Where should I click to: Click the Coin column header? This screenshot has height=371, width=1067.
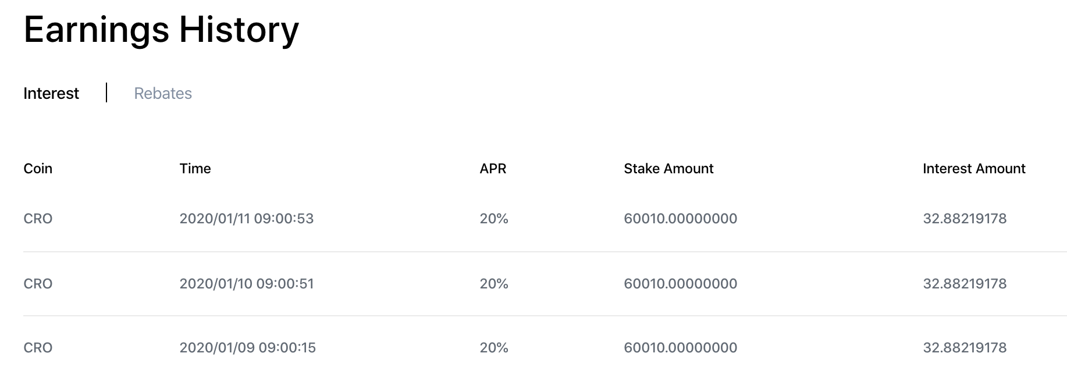(38, 169)
